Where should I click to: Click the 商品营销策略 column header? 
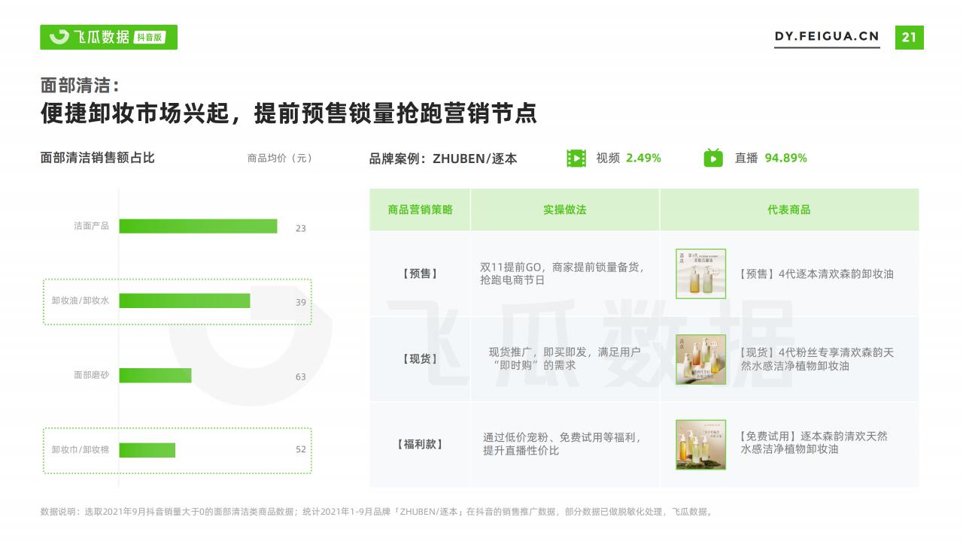(x=420, y=210)
